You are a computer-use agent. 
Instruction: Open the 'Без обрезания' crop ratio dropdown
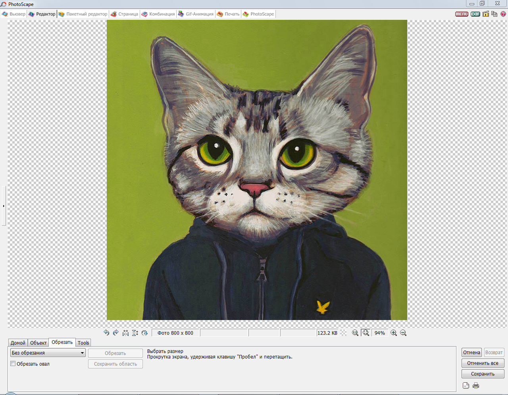click(x=48, y=353)
